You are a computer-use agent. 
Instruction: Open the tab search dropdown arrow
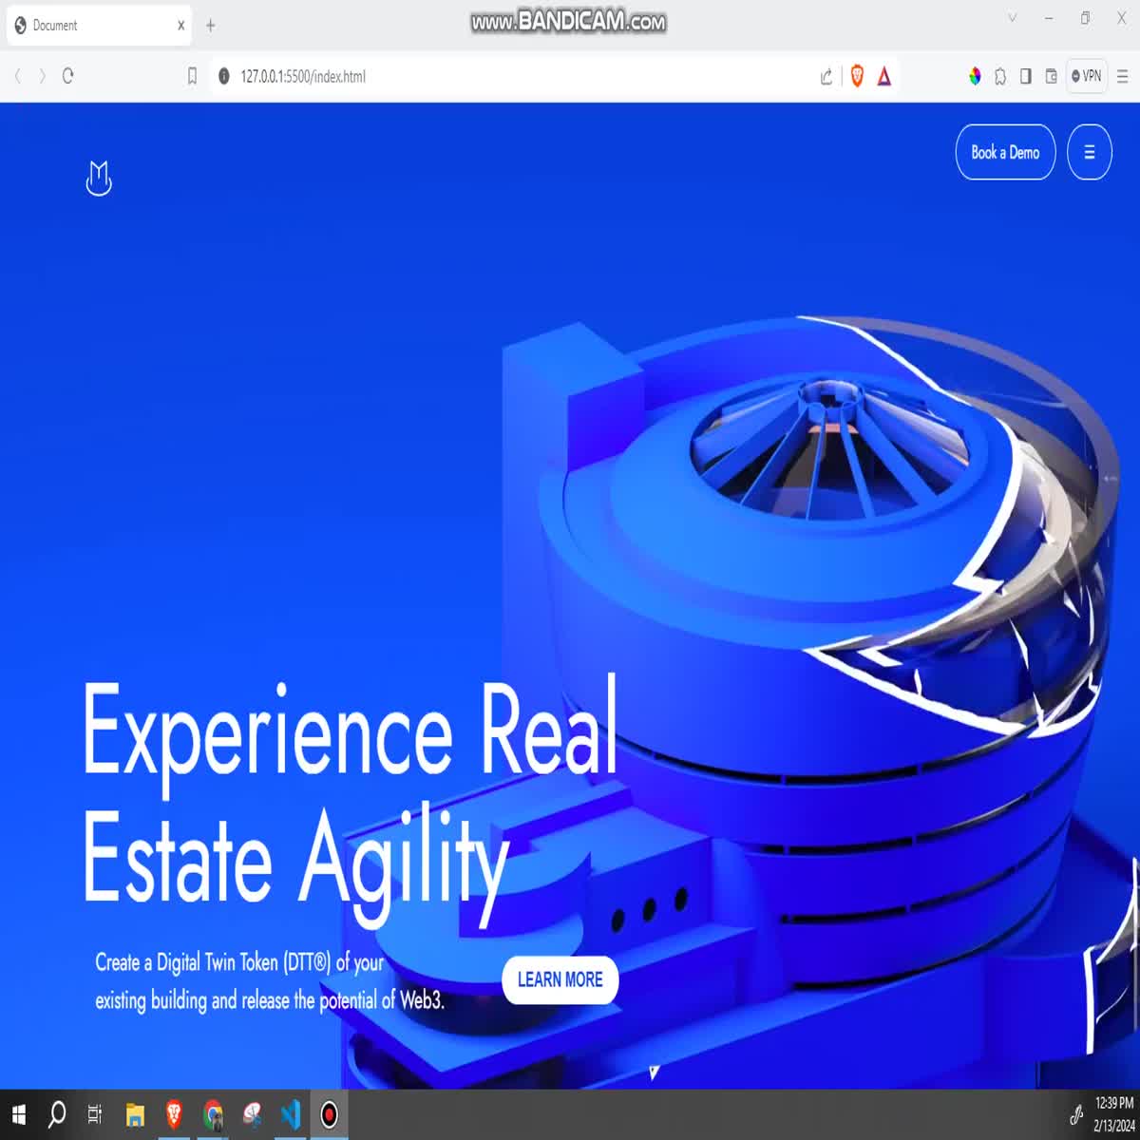point(1013,18)
